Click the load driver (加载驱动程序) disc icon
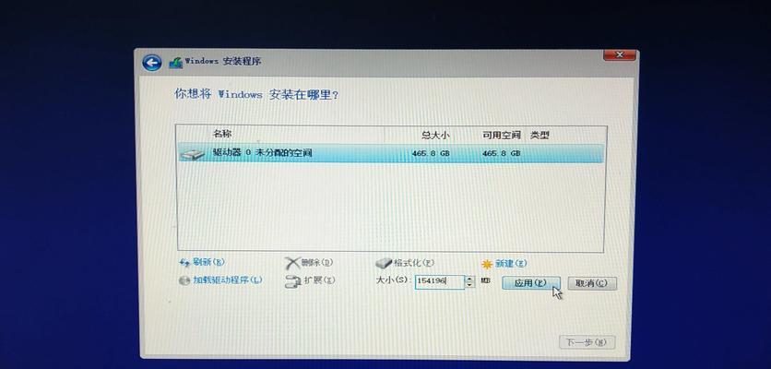This screenshot has height=369, width=771. 184,280
